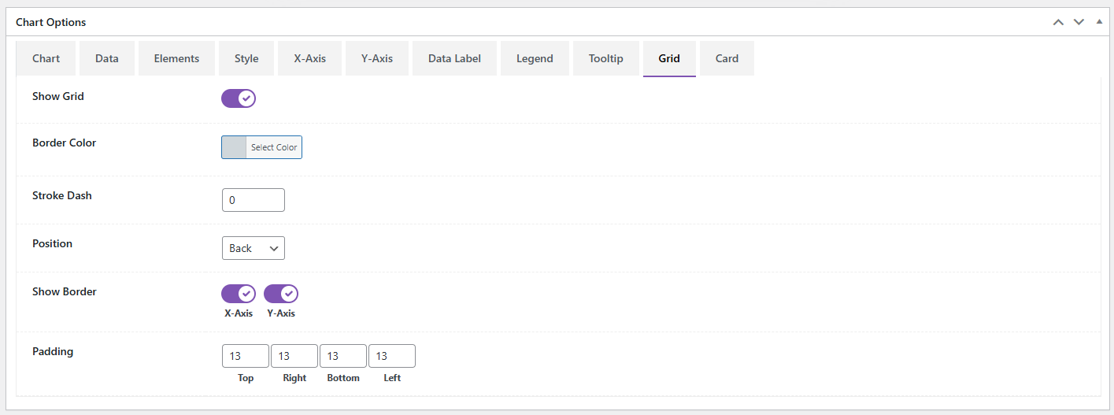Open the Position dropdown
This screenshot has width=1114, height=415.
tap(253, 248)
